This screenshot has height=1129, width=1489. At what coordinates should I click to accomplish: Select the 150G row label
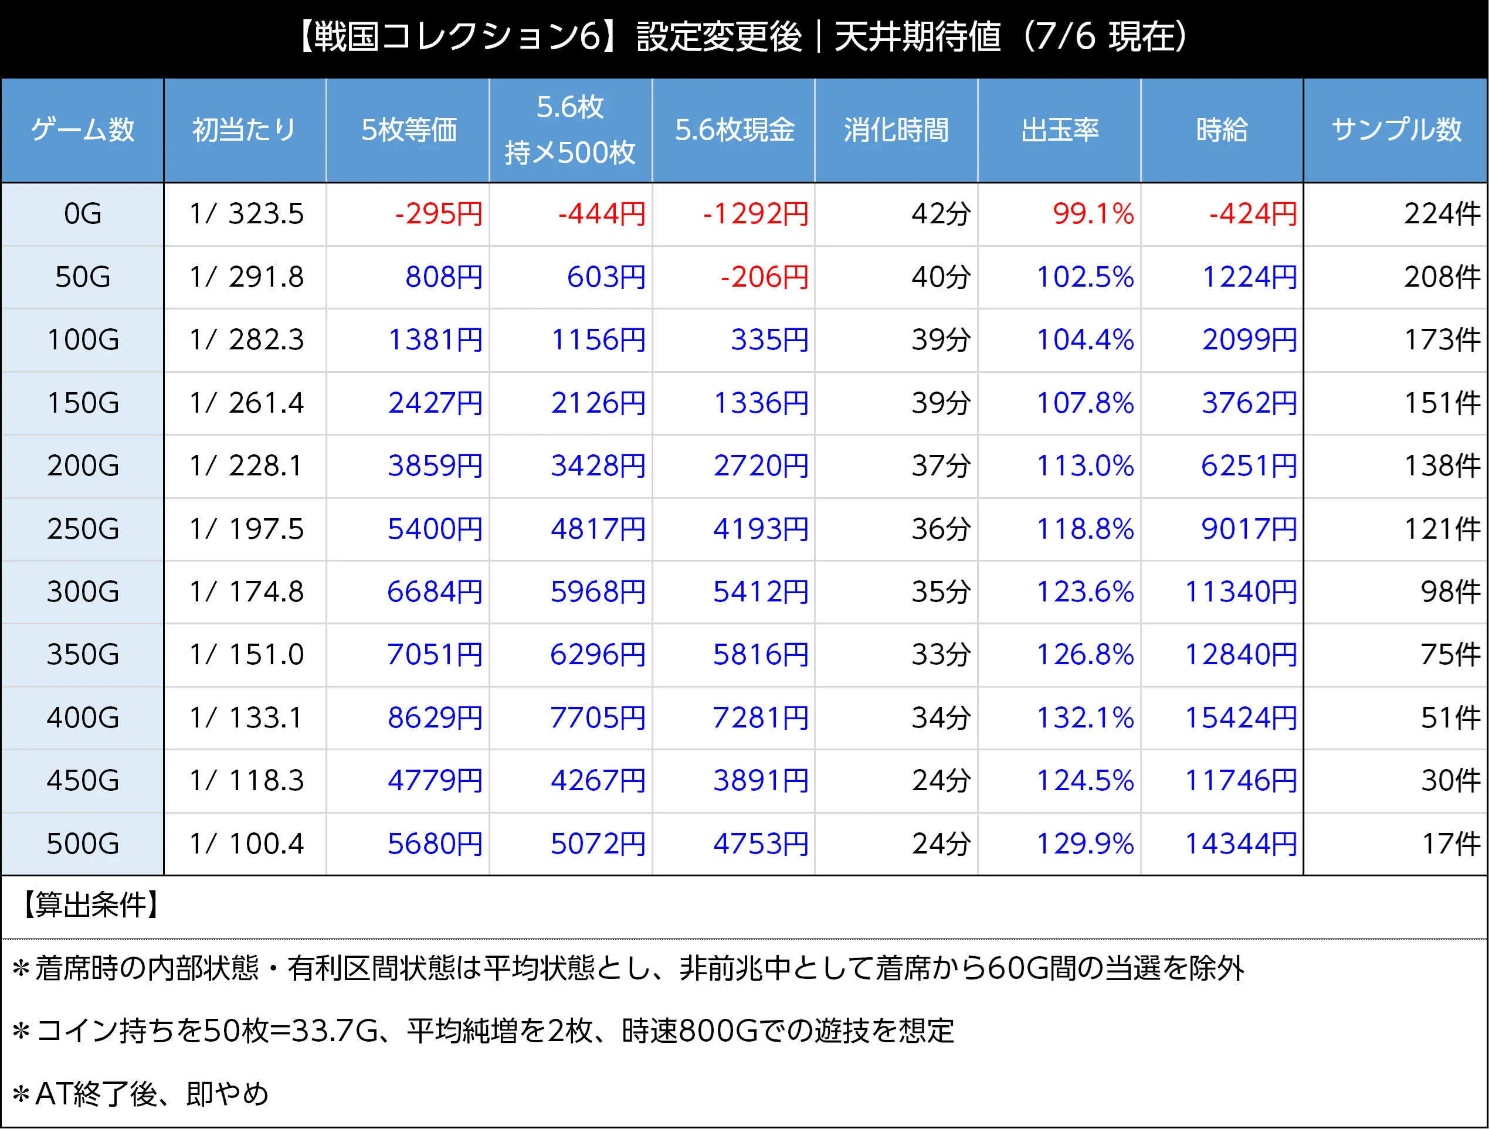[x=83, y=403]
